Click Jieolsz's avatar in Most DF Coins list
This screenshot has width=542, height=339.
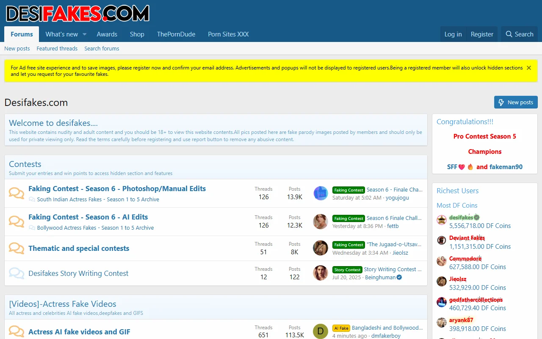[x=441, y=281]
